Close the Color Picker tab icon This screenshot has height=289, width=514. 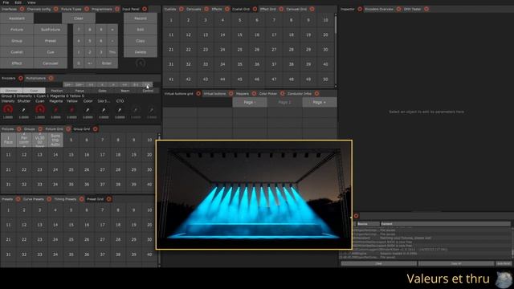(282, 94)
